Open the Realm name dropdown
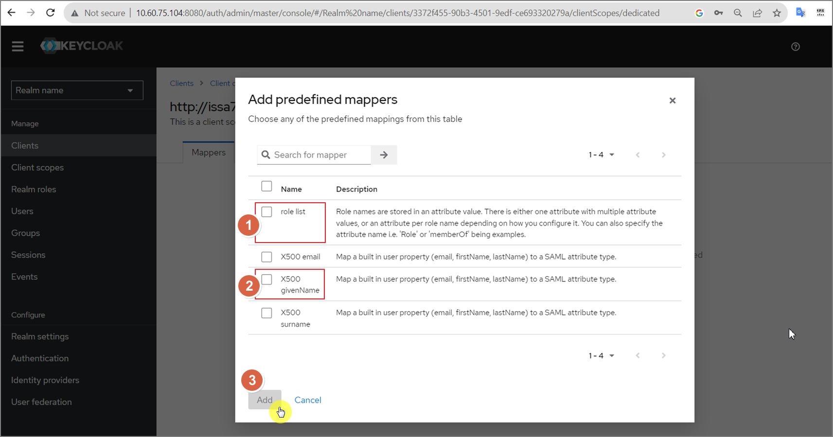The image size is (833, 437). pyautogui.click(x=77, y=90)
